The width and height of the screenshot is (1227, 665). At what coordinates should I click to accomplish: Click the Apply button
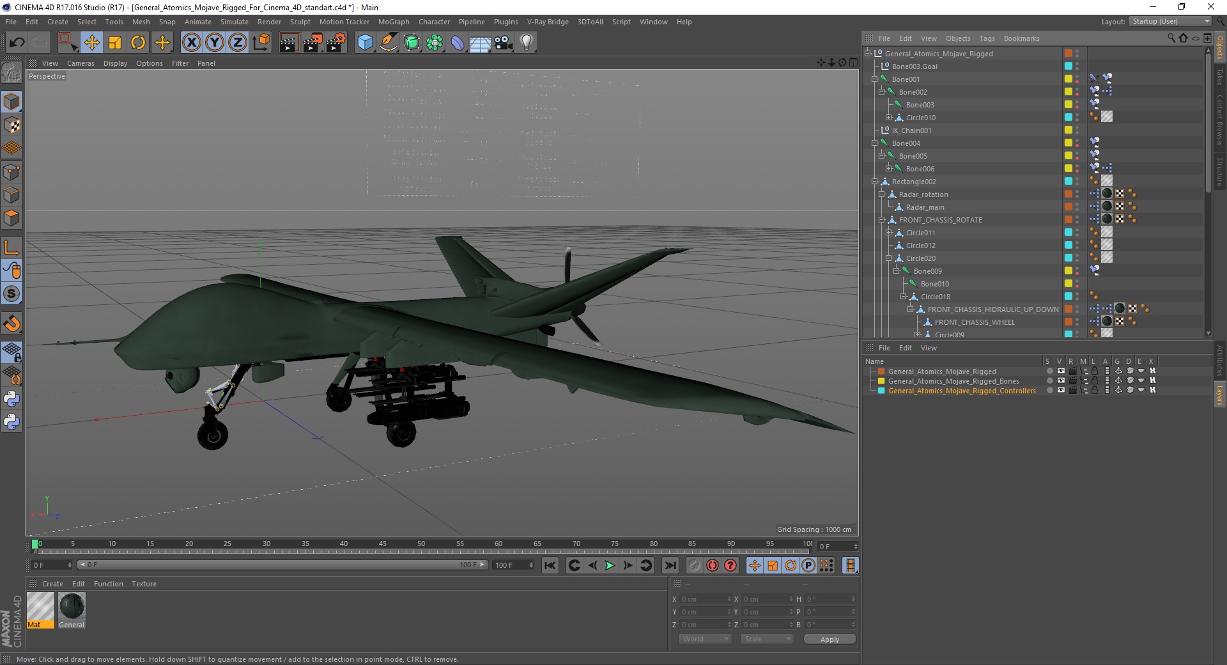click(830, 639)
